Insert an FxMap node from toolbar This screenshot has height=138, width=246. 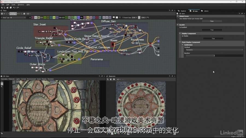pos(60,17)
